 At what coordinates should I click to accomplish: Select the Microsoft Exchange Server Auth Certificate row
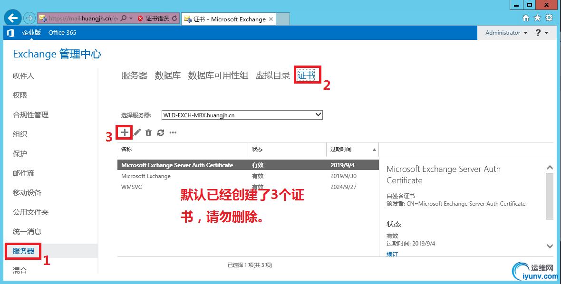248,165
